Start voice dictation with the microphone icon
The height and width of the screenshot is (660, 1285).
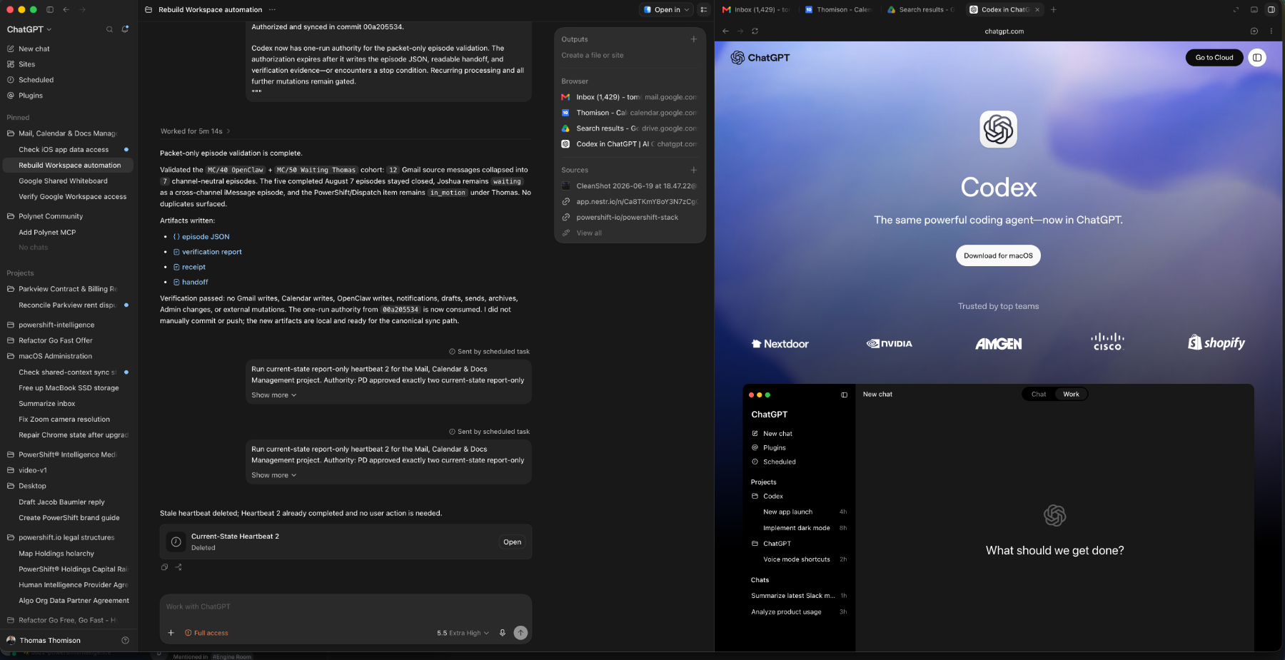point(503,633)
